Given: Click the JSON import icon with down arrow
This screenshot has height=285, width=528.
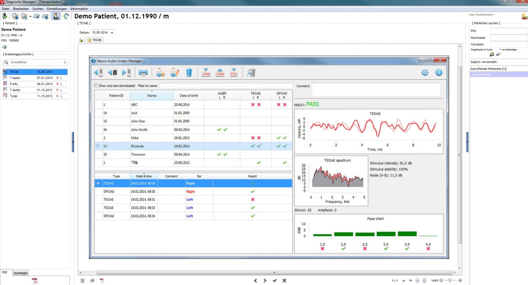Looking at the screenshot, I should (x=206, y=72).
